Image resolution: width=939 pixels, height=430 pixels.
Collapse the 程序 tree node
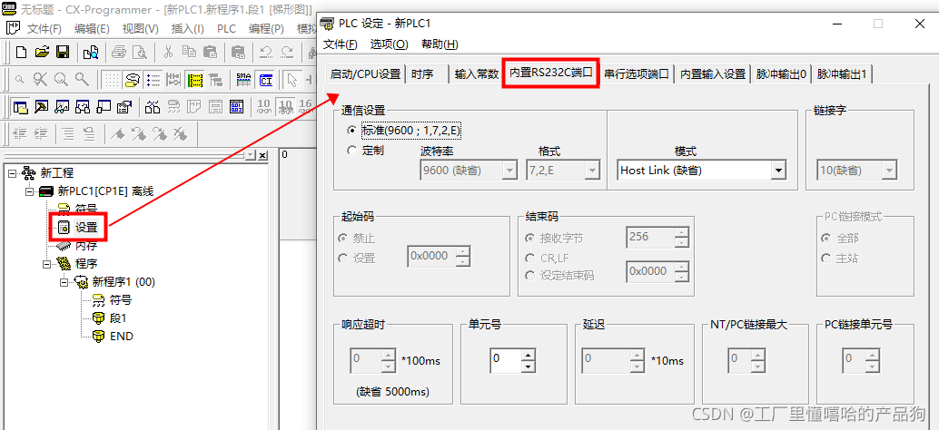[46, 264]
